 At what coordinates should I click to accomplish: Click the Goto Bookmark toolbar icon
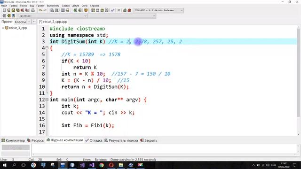coord(80,10)
